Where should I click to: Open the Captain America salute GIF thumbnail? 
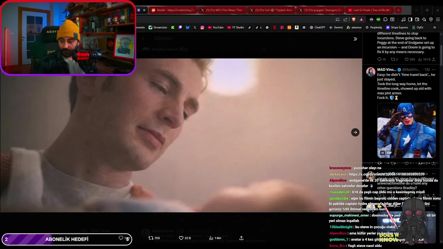pyautogui.click(x=406, y=130)
